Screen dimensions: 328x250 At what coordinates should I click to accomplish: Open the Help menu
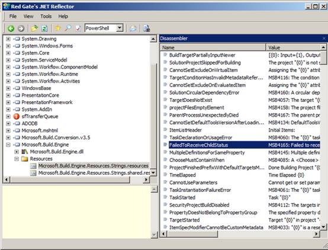coord(63,17)
